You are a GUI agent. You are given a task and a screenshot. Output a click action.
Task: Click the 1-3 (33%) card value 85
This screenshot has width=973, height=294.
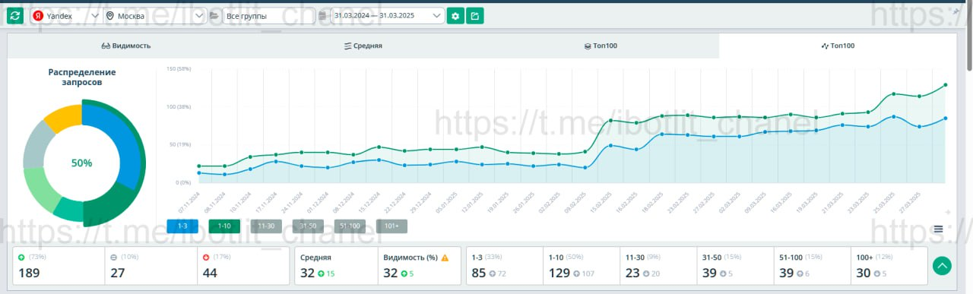tap(479, 273)
